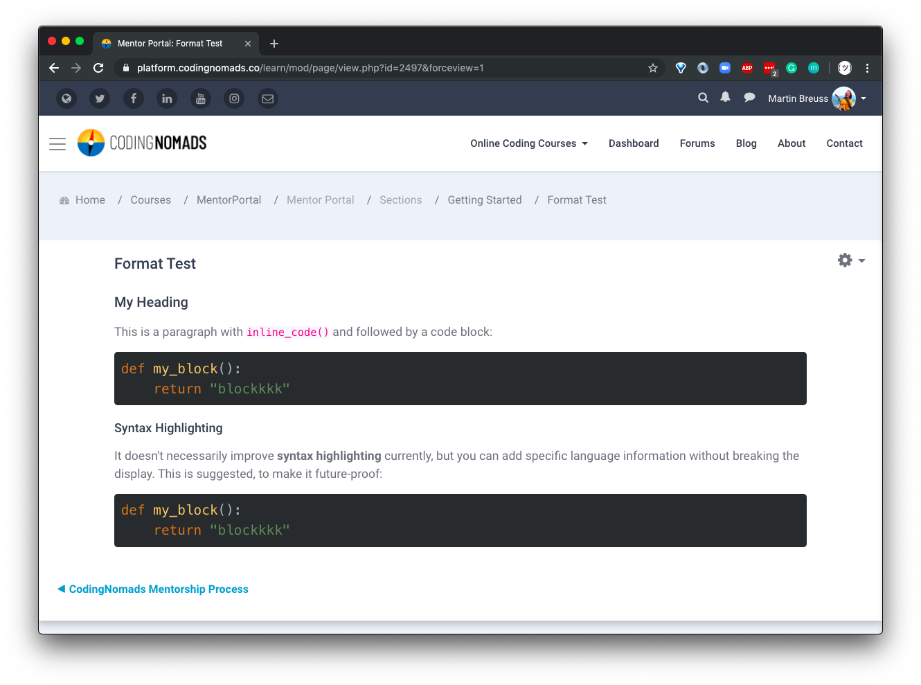Screen dimensions: 921x685
Task: Open the email envelope icon
Action: [x=268, y=98]
